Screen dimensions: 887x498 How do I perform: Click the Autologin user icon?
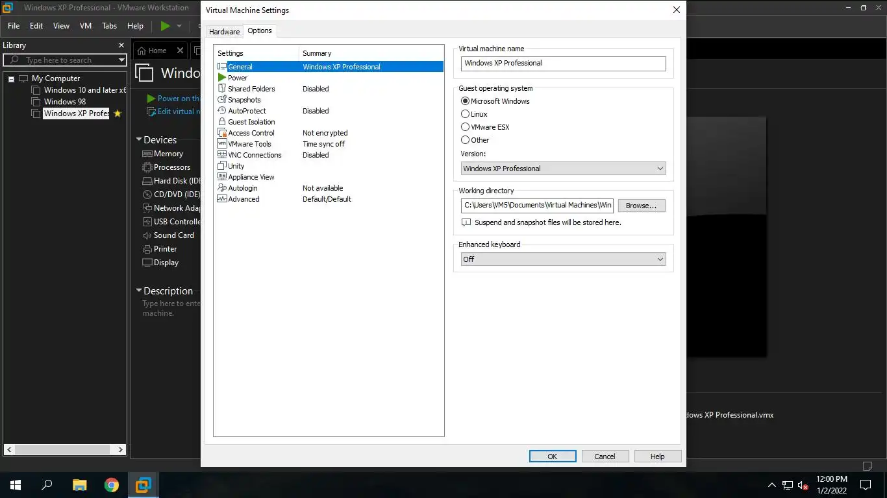point(222,188)
